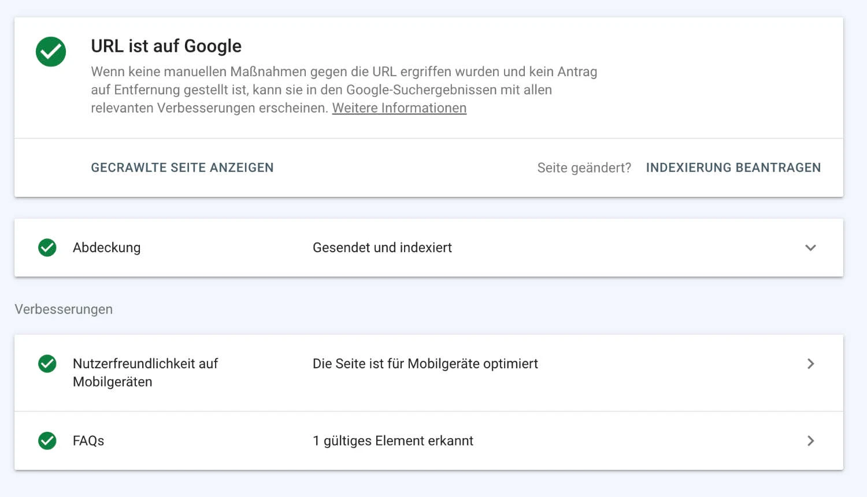Open mobile usability details via the right chevron
This screenshot has width=867, height=497.
(810, 364)
